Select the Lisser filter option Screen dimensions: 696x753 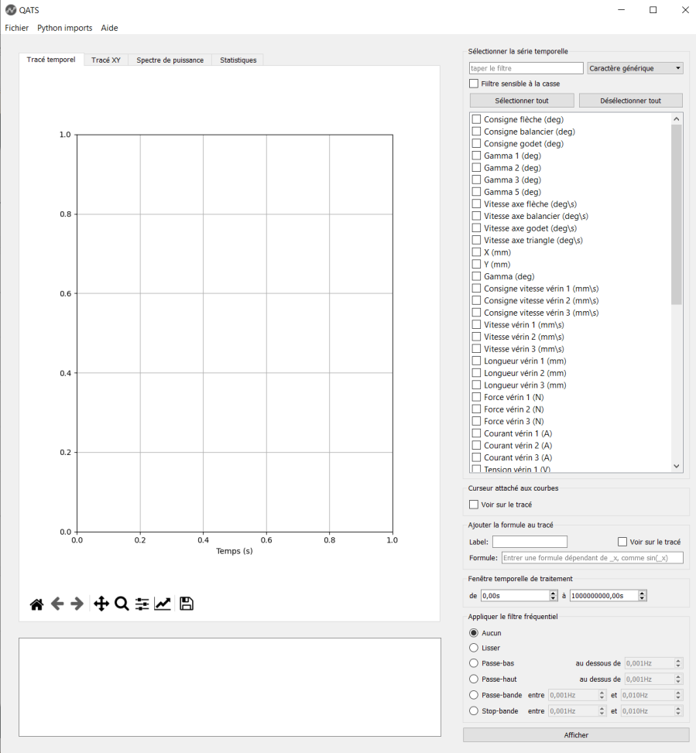click(x=474, y=648)
